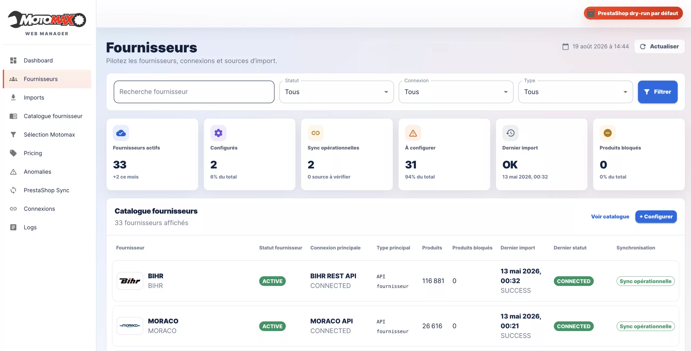Click the CONNECTED status badge in MORACO row

[574, 326]
